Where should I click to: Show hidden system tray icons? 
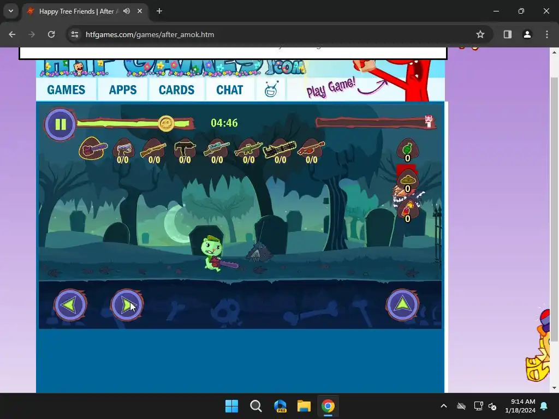point(444,406)
